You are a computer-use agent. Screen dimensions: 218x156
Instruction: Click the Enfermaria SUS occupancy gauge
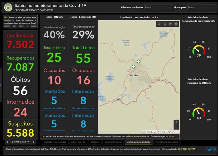(199, 51)
